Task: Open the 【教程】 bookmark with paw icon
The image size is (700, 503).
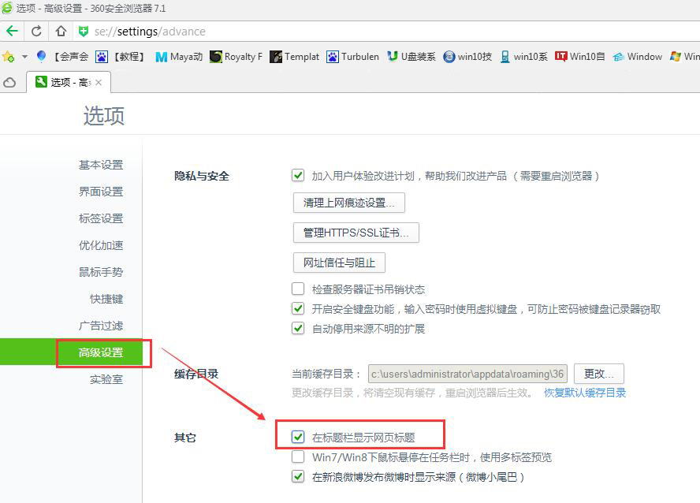Action: (121, 57)
